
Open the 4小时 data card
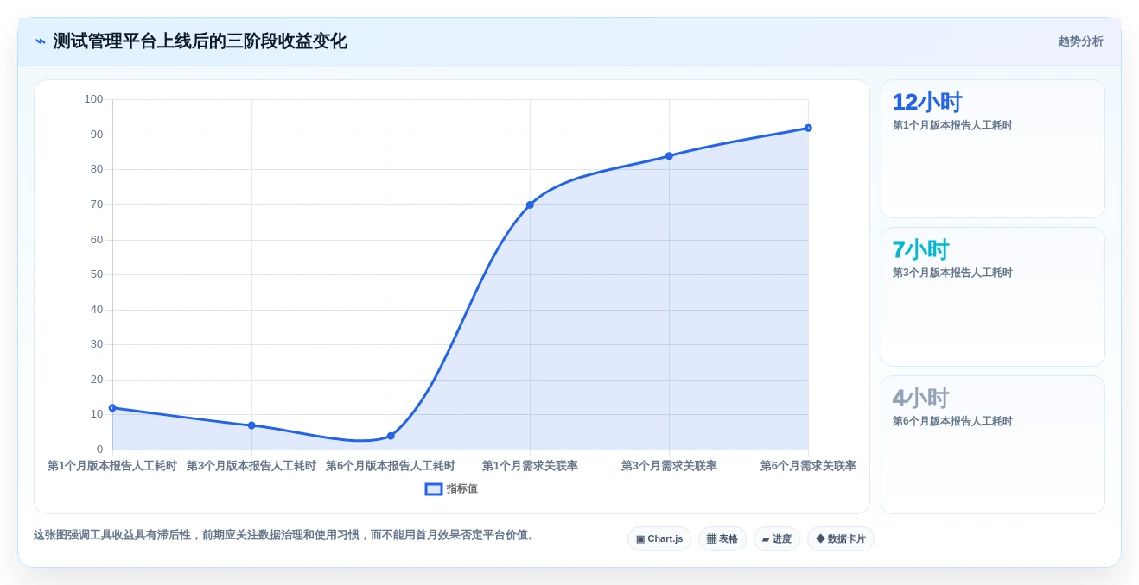(x=993, y=445)
